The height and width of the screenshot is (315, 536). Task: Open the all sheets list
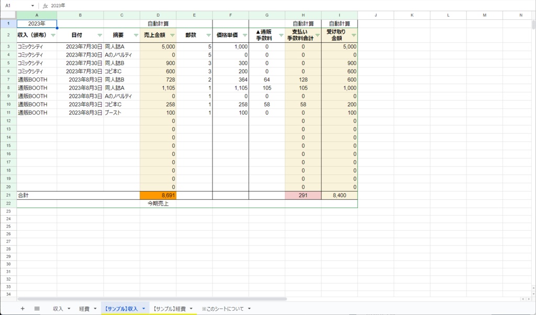(37, 309)
